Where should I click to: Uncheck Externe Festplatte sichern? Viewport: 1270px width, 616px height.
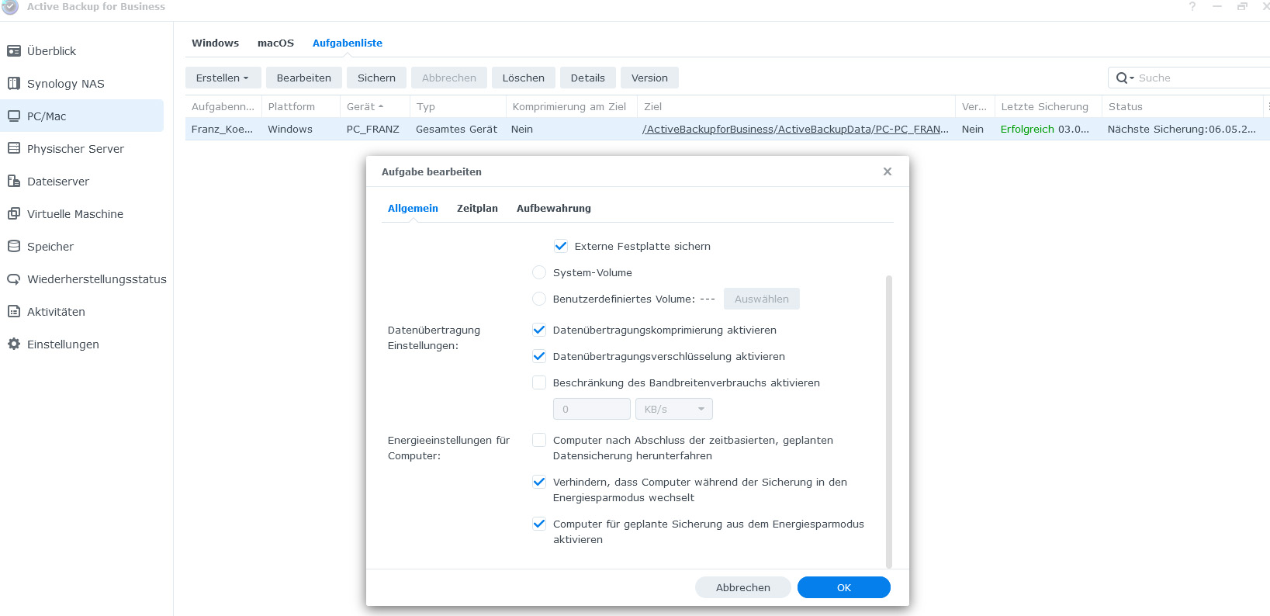pyautogui.click(x=561, y=247)
